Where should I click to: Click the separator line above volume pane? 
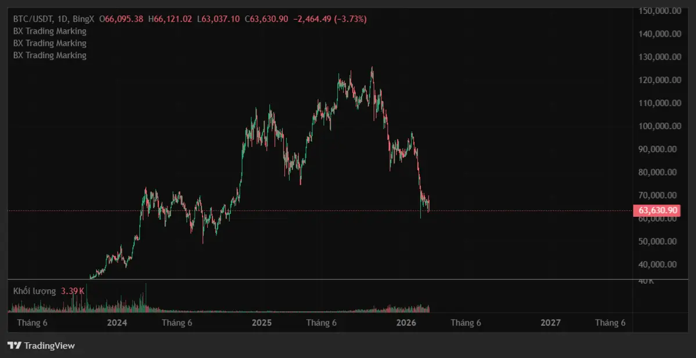pyautogui.click(x=319, y=280)
